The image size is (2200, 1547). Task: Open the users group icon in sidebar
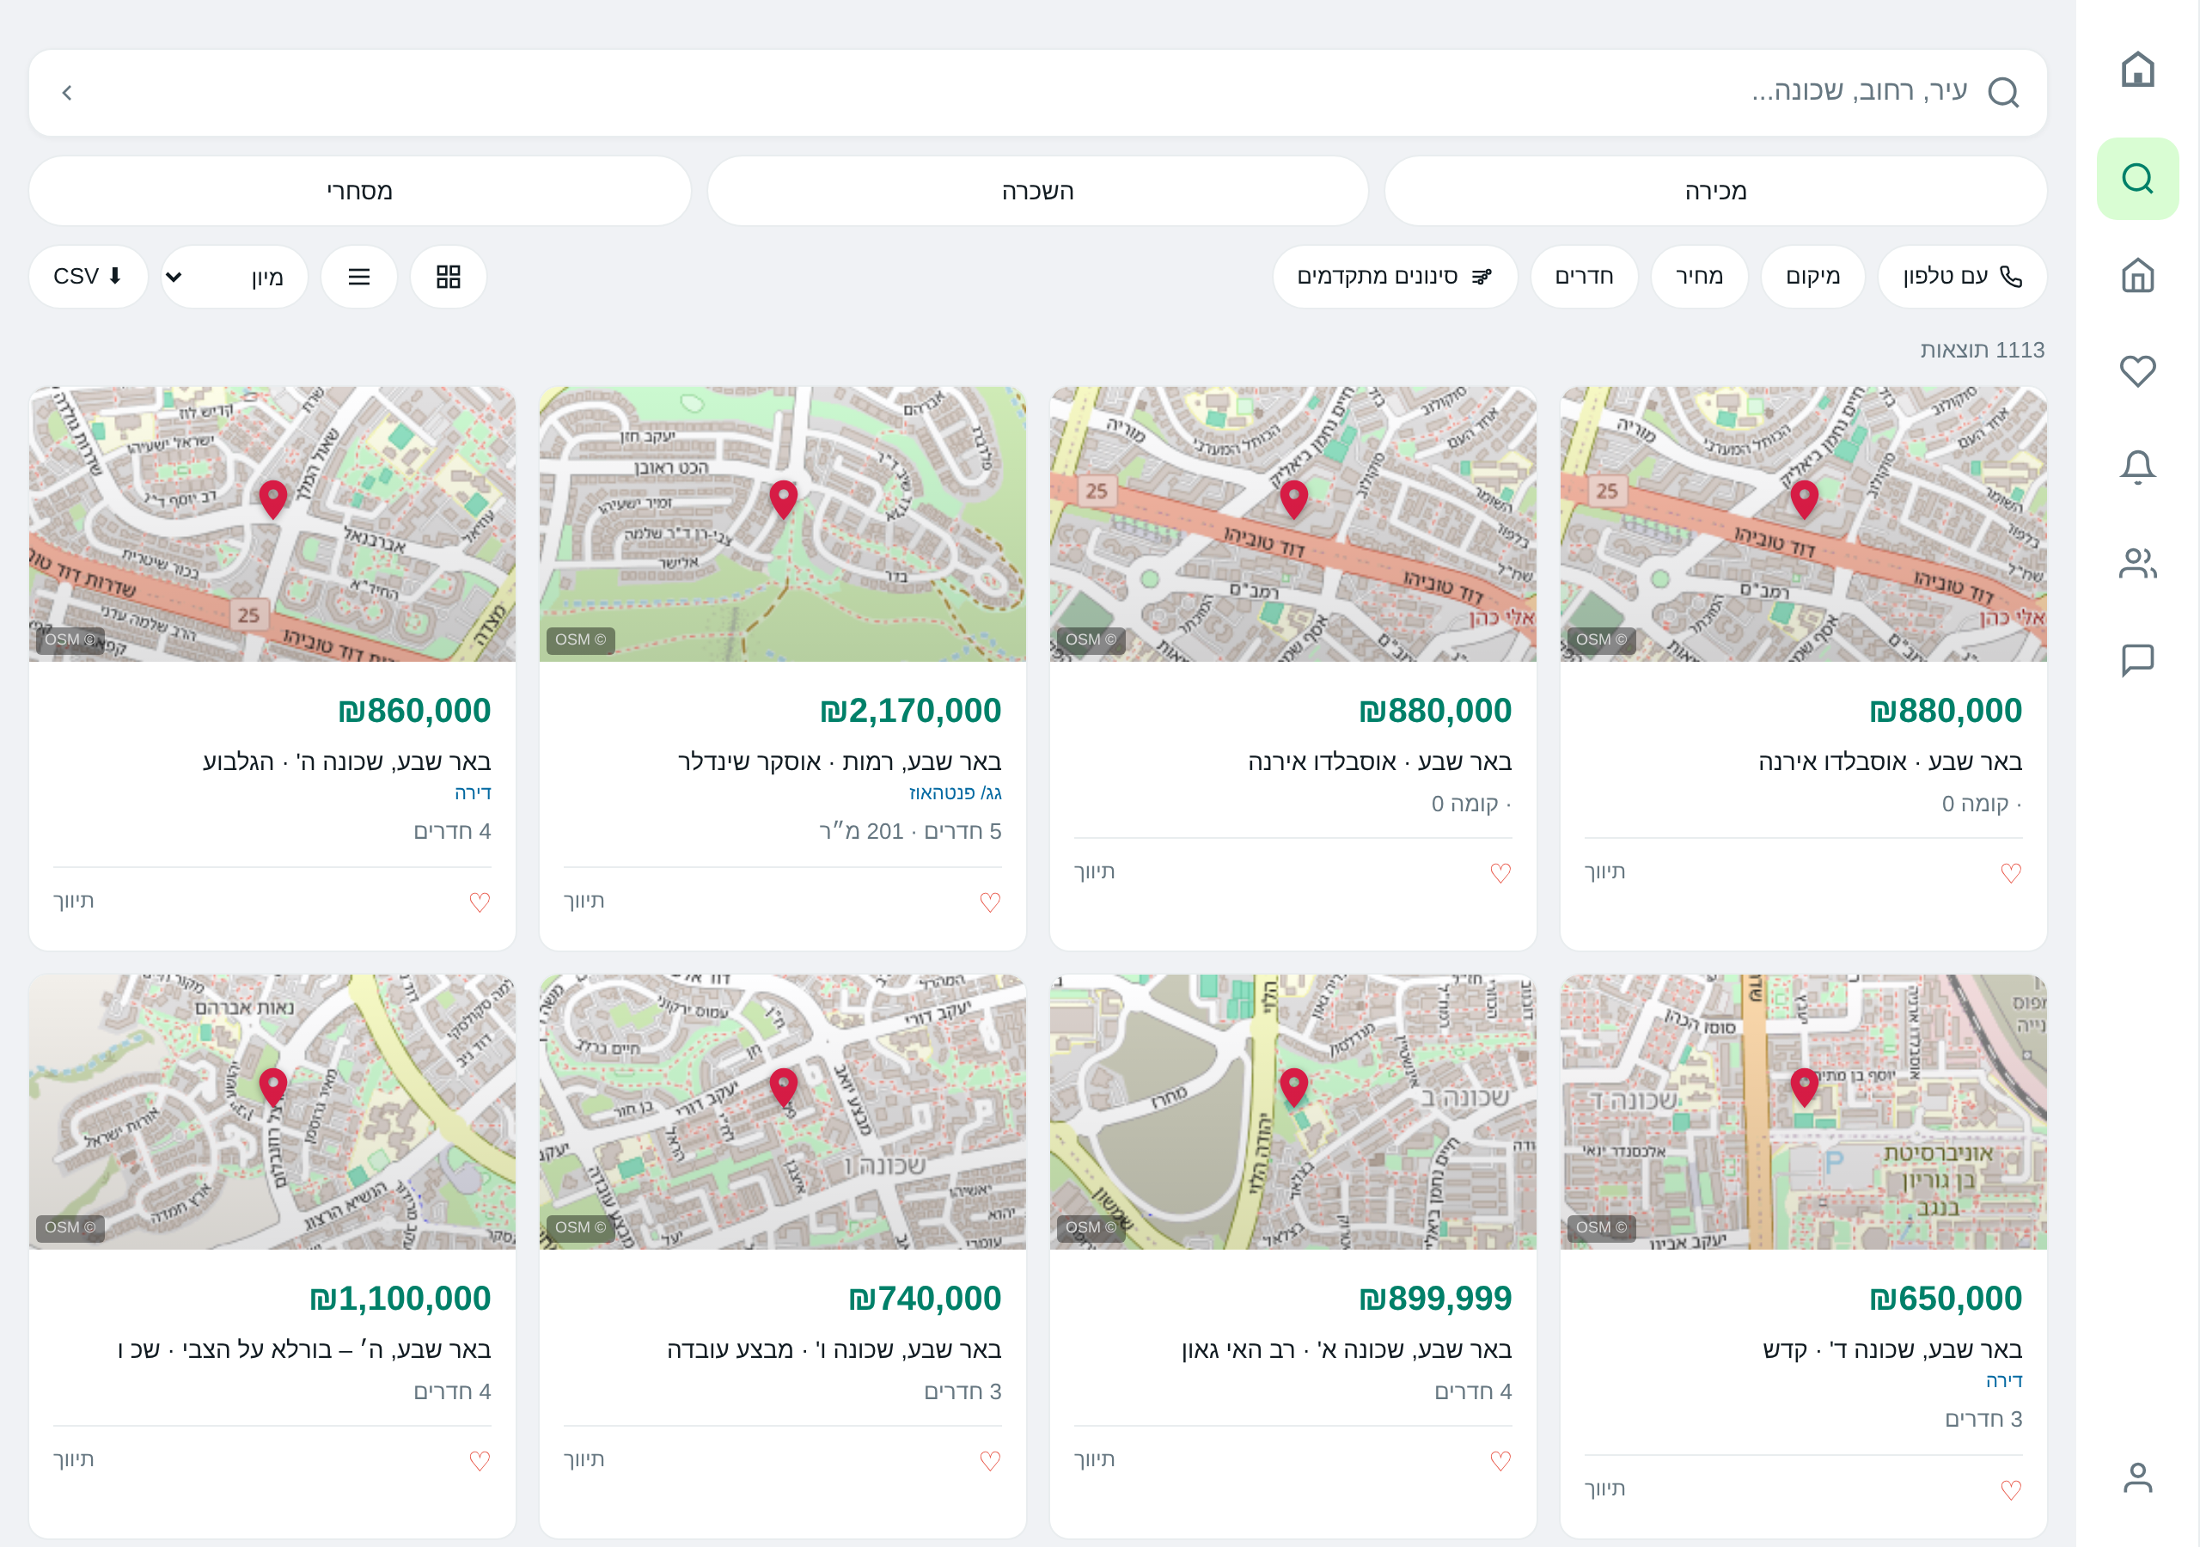(2136, 563)
